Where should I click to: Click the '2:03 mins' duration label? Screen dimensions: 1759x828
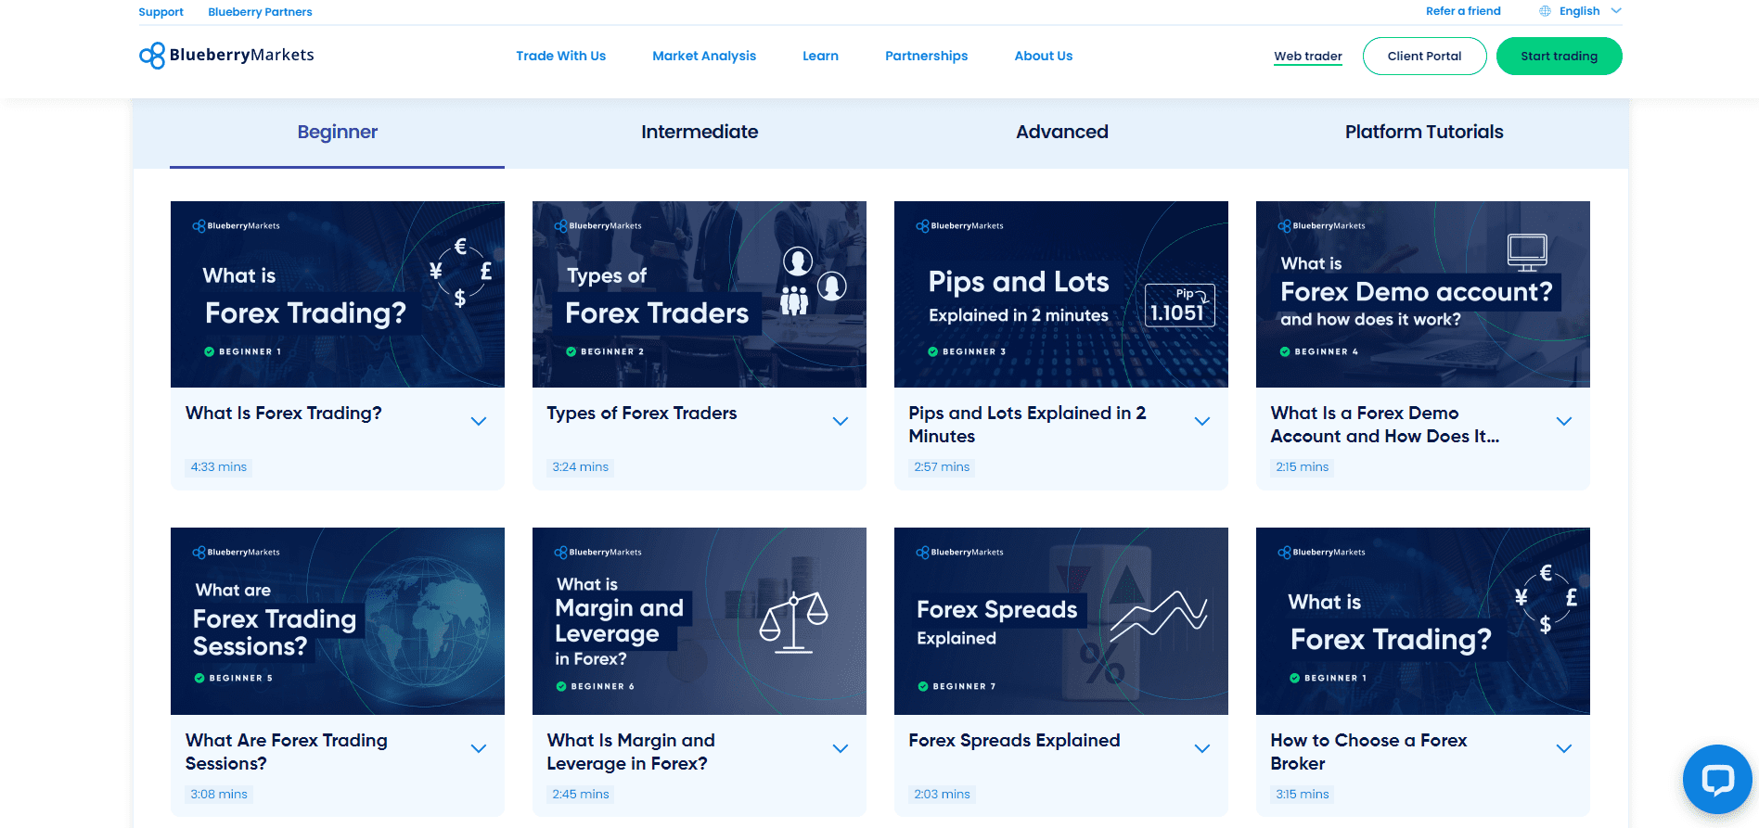click(943, 795)
